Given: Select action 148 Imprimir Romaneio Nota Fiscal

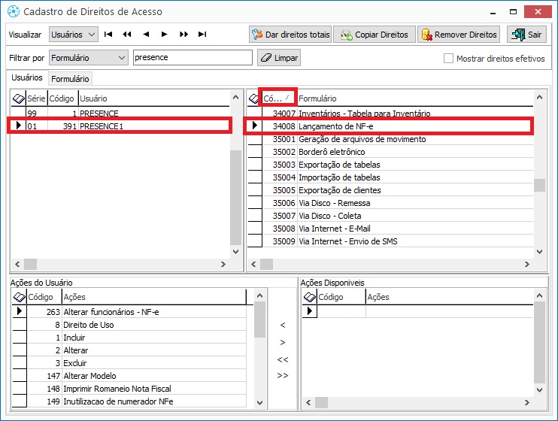Looking at the screenshot, I should (x=129, y=389).
